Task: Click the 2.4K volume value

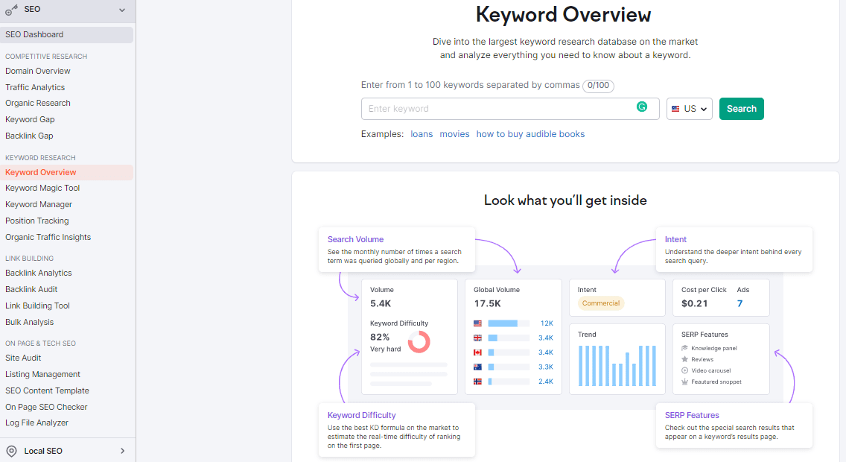Action: click(545, 381)
